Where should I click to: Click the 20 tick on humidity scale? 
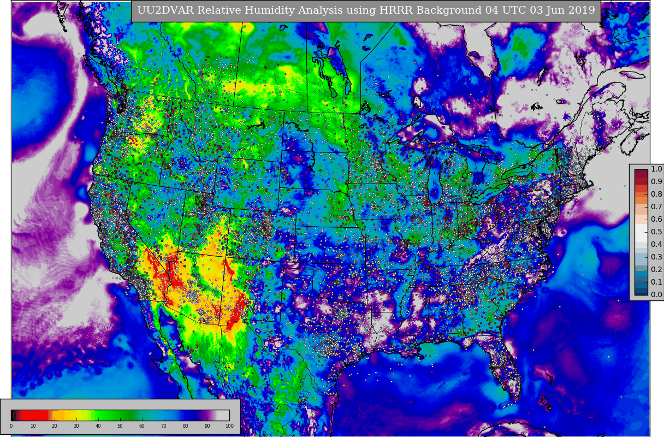point(55,426)
